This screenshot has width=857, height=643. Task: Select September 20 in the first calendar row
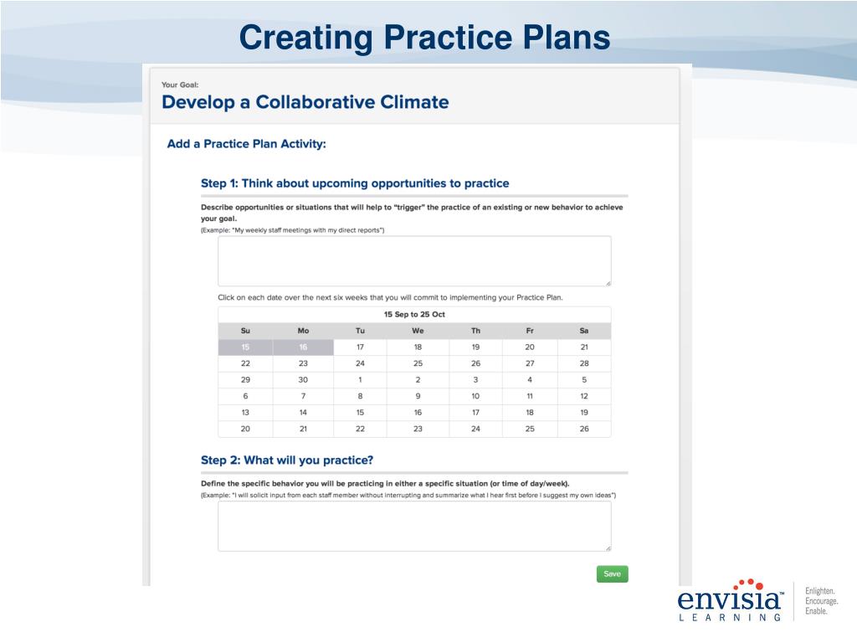click(x=530, y=347)
